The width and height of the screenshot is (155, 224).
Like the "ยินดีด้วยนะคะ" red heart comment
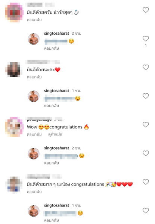point(146,67)
